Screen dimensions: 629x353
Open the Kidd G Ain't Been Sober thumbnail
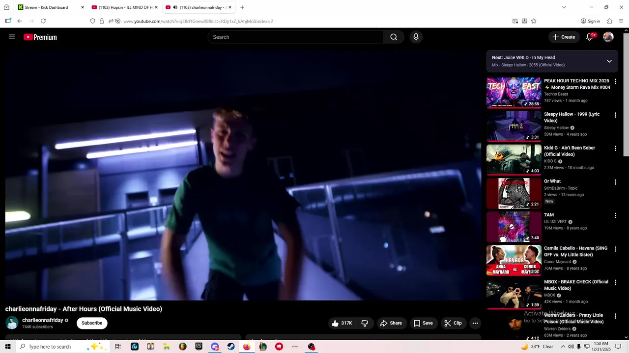pyautogui.click(x=514, y=159)
